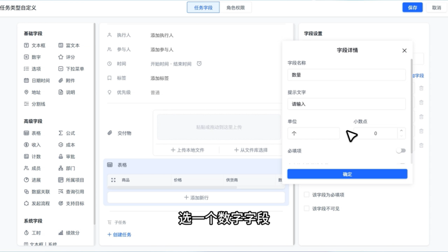Image resolution: width=448 pixels, height=252 pixels.
Task: Select the 下拉菜单 field icon
Action: [61, 69]
